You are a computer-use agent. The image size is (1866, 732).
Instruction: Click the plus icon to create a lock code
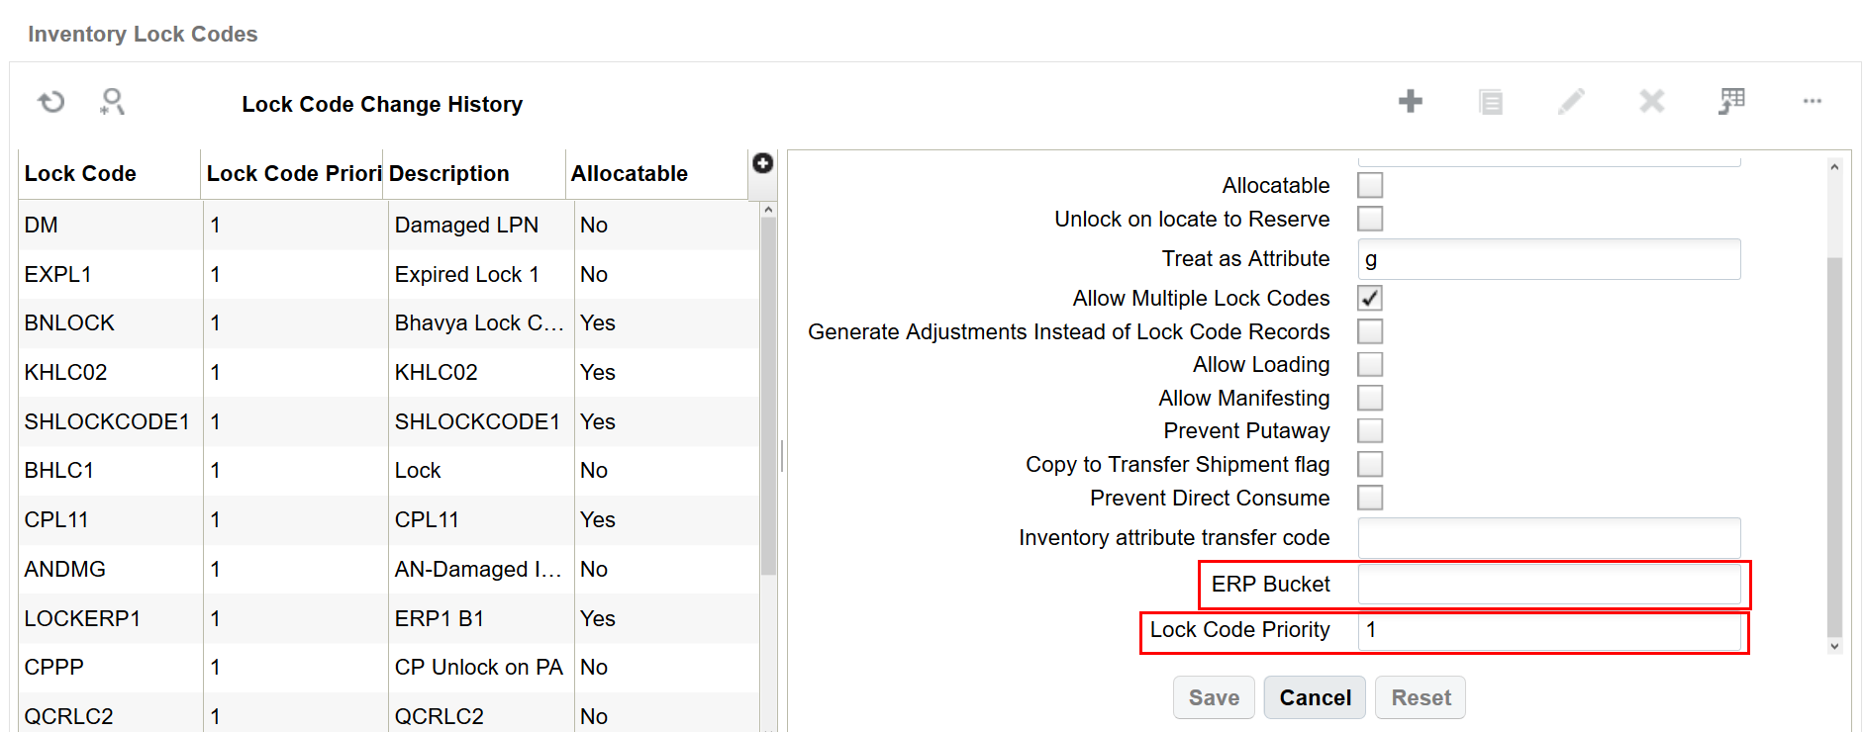[x=1410, y=101]
